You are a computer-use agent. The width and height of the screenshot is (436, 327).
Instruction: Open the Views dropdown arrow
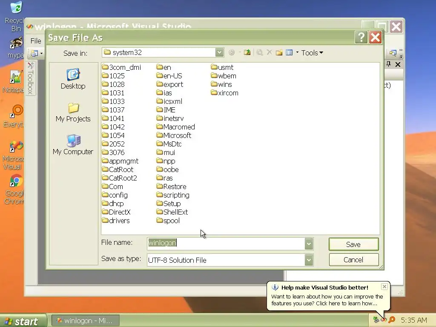297,52
